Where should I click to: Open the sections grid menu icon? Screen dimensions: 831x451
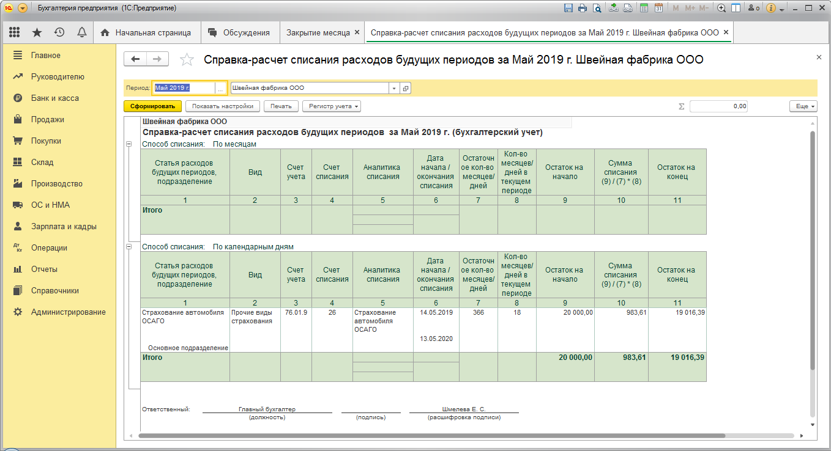click(15, 32)
